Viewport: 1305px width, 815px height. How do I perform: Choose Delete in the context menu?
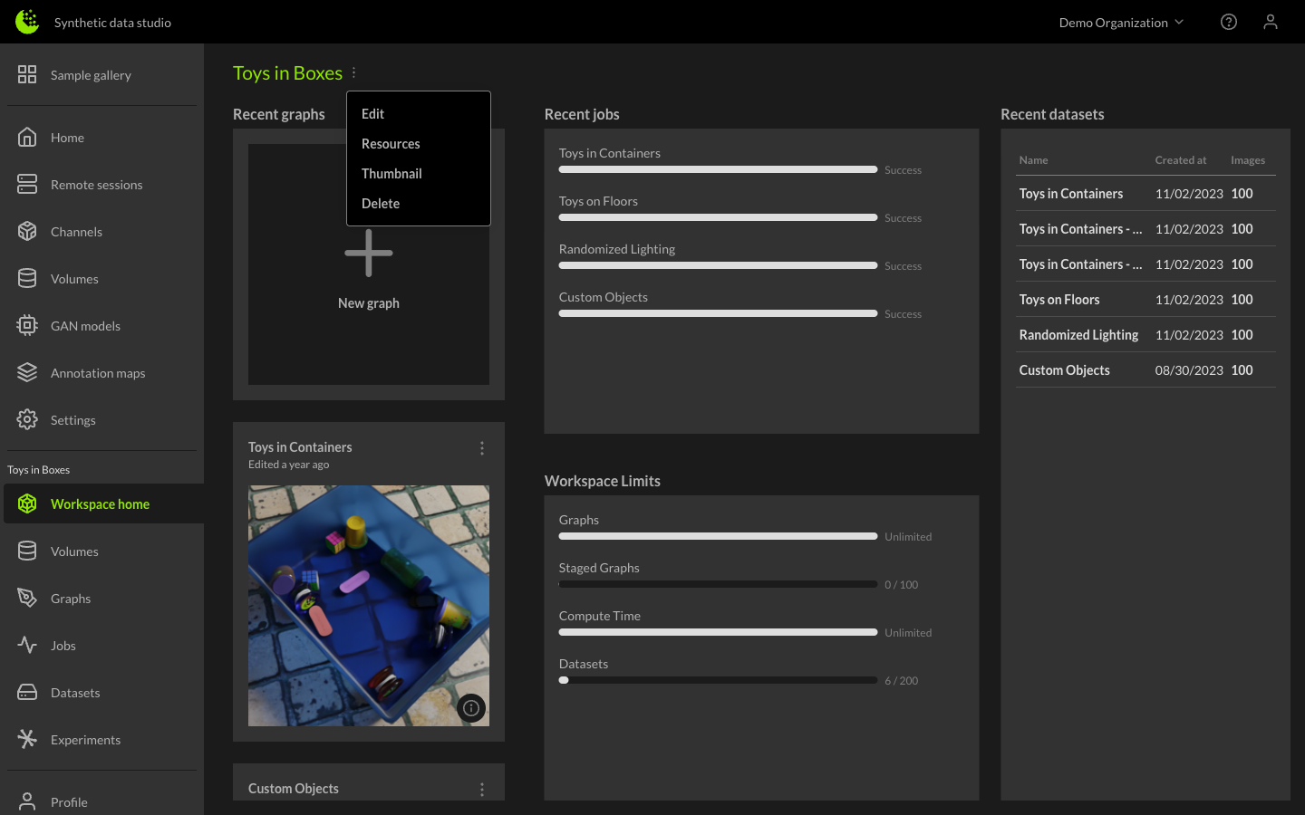click(381, 203)
